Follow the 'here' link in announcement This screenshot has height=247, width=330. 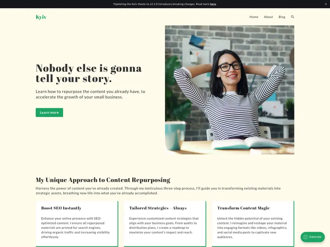[x=213, y=4]
